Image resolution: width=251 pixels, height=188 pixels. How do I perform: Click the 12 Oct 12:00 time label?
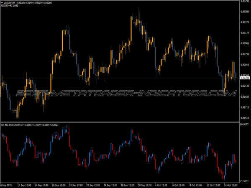pyautogui.click(x=213, y=185)
